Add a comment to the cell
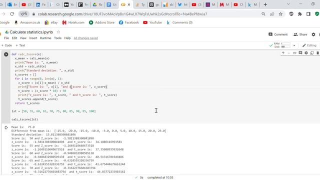Image resolution: width=320 pixels, height=180 pixels. 300,53
